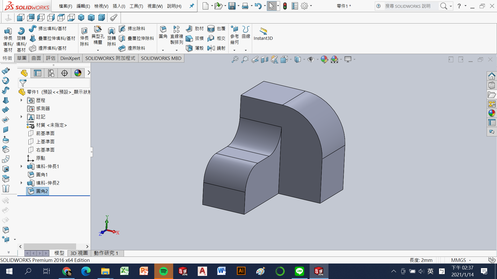
Task: Expand the 填料-伸長1 feature node
Action: 21,166
